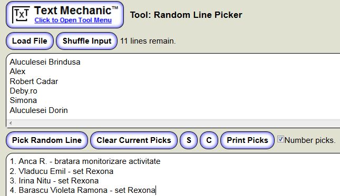Print the picks list
The height and width of the screenshot is (196, 340).
247,140
